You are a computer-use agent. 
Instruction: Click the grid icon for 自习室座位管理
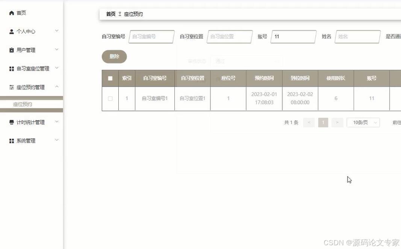pos(12,69)
